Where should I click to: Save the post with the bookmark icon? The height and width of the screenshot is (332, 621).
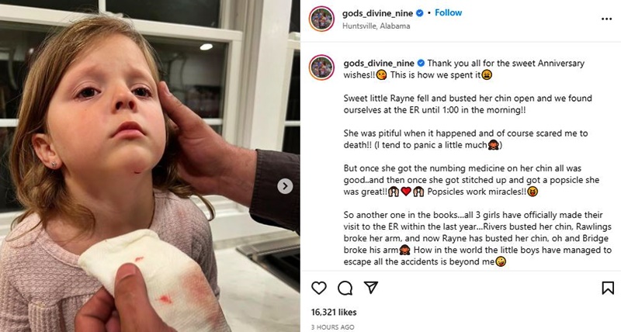coord(608,288)
